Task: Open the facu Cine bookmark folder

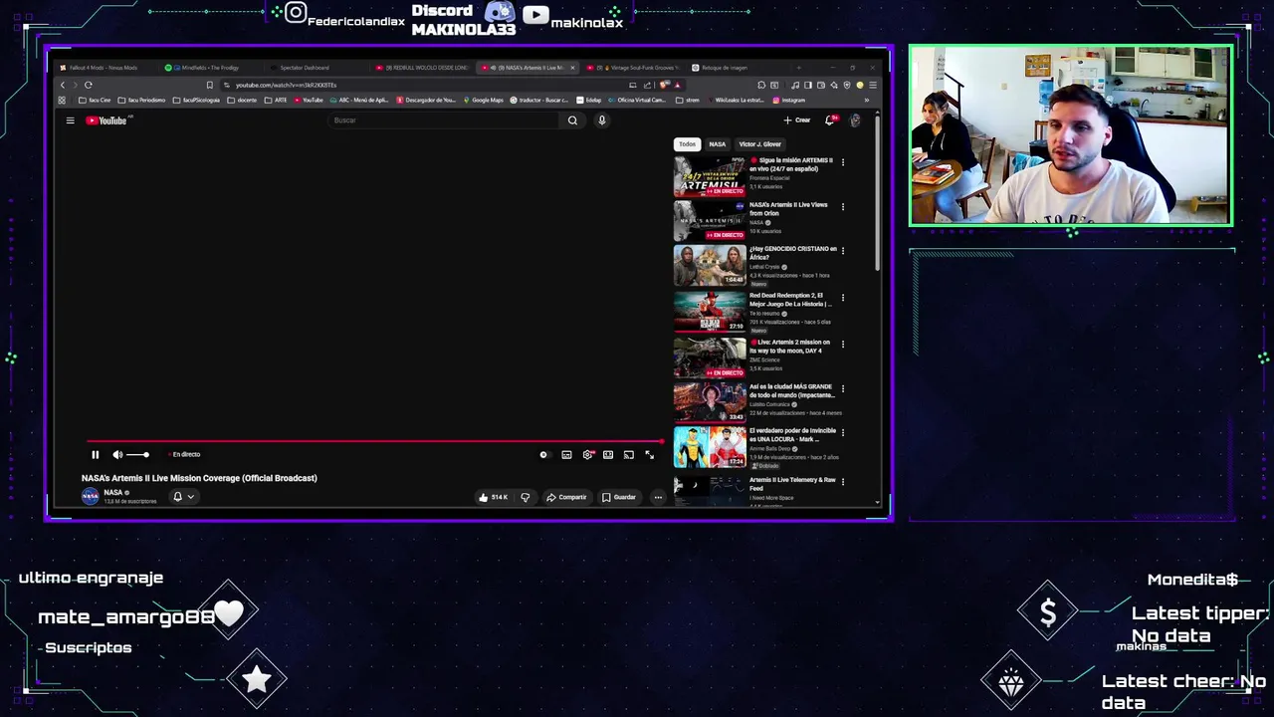Action: 95,100
